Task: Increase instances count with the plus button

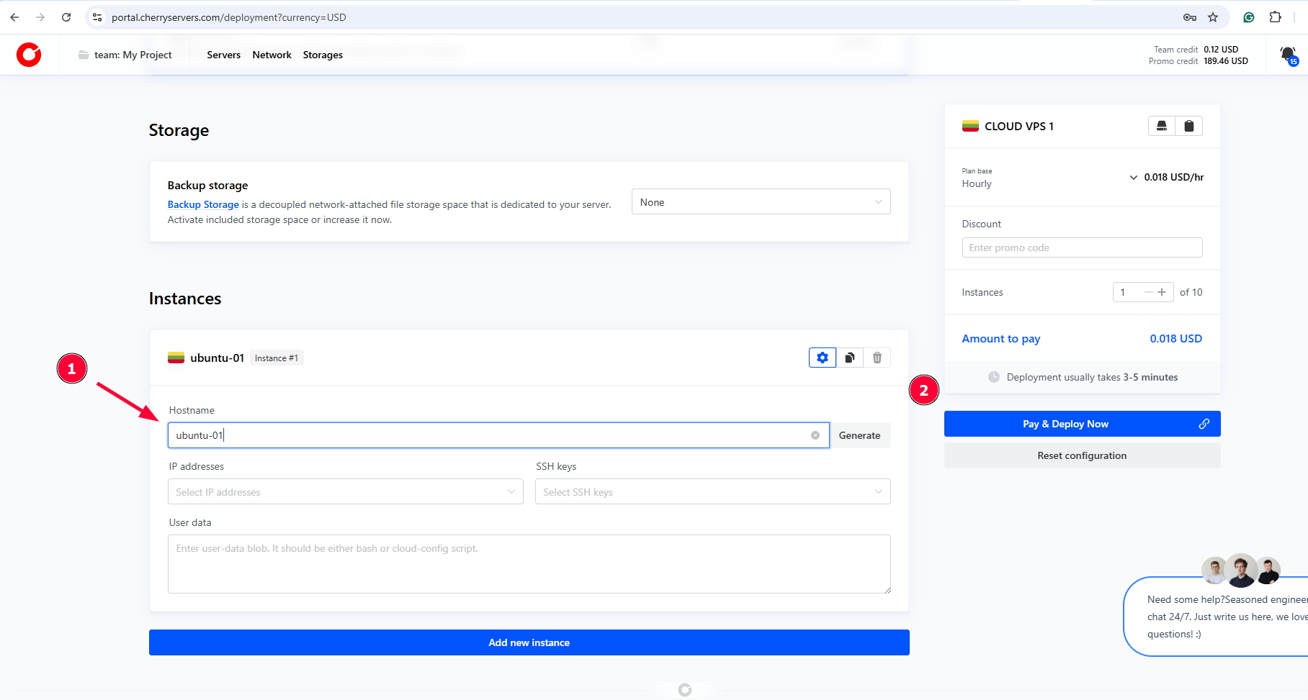Action: [1161, 292]
